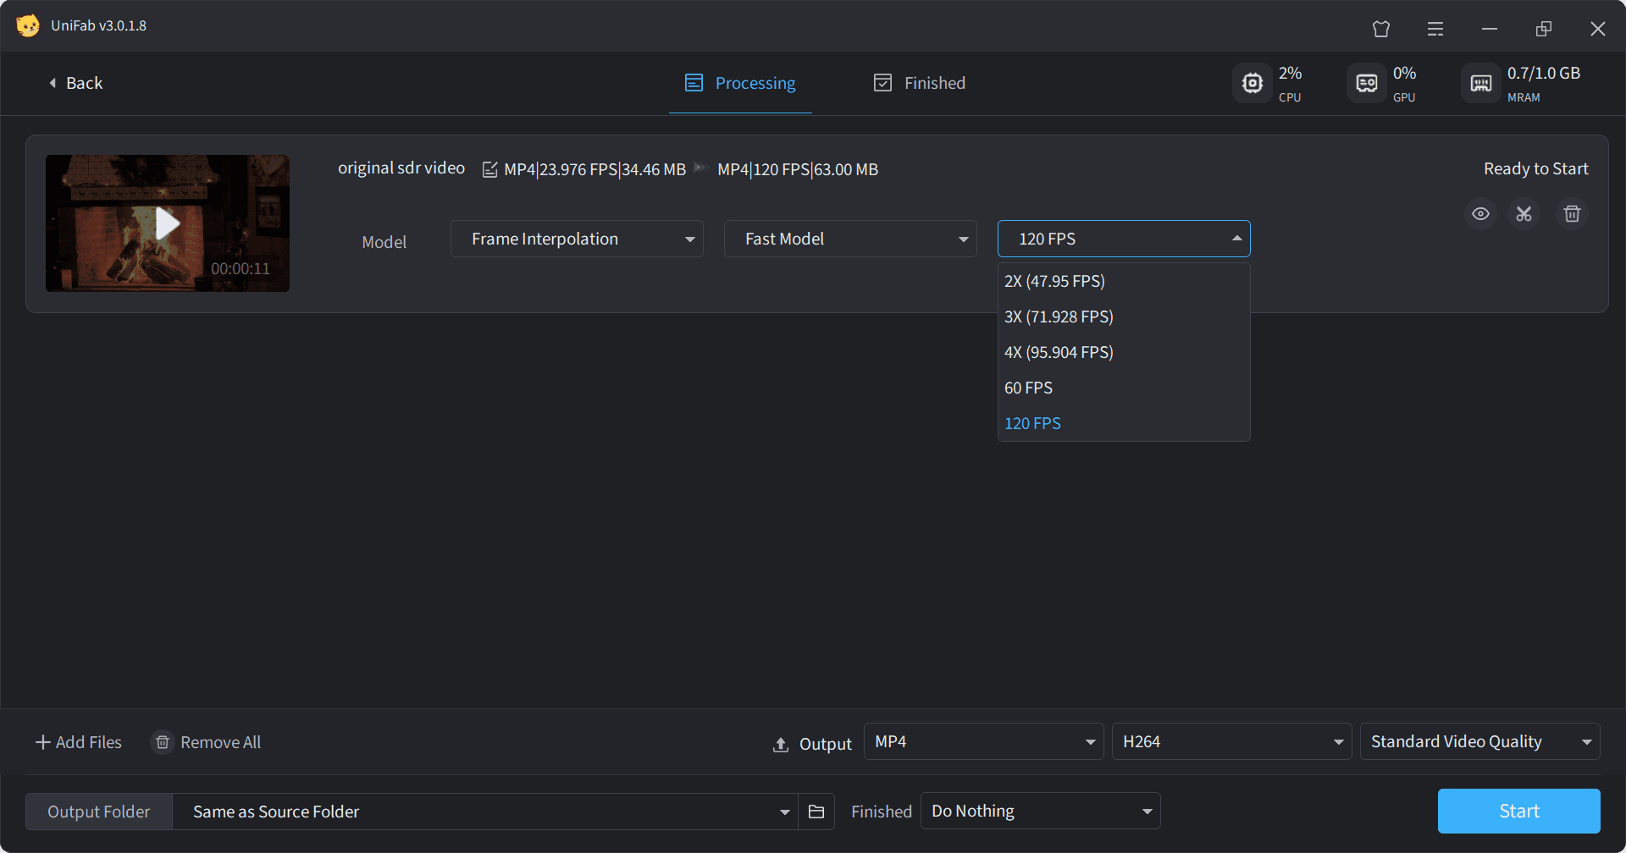Click the GPU usage icon

coord(1367,83)
